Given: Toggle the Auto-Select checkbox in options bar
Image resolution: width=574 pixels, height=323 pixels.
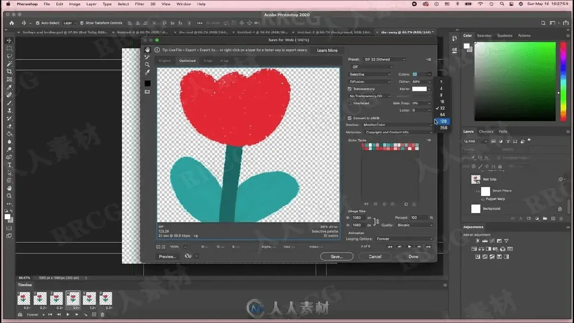Looking at the screenshot, I should click(38, 23).
